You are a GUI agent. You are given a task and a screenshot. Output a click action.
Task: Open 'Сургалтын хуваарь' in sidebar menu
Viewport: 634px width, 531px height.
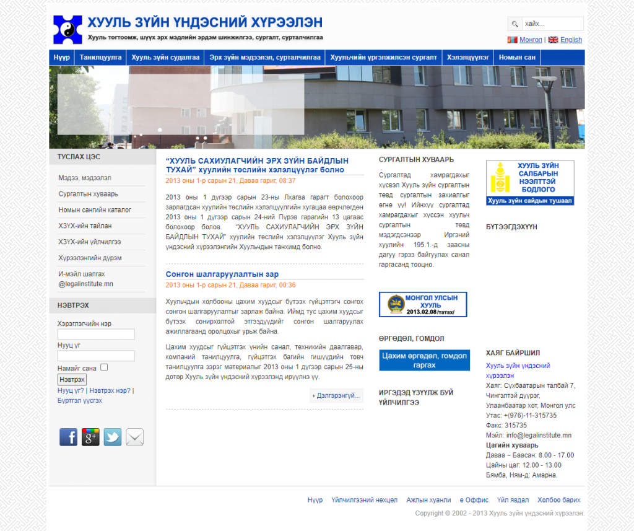[x=88, y=194]
